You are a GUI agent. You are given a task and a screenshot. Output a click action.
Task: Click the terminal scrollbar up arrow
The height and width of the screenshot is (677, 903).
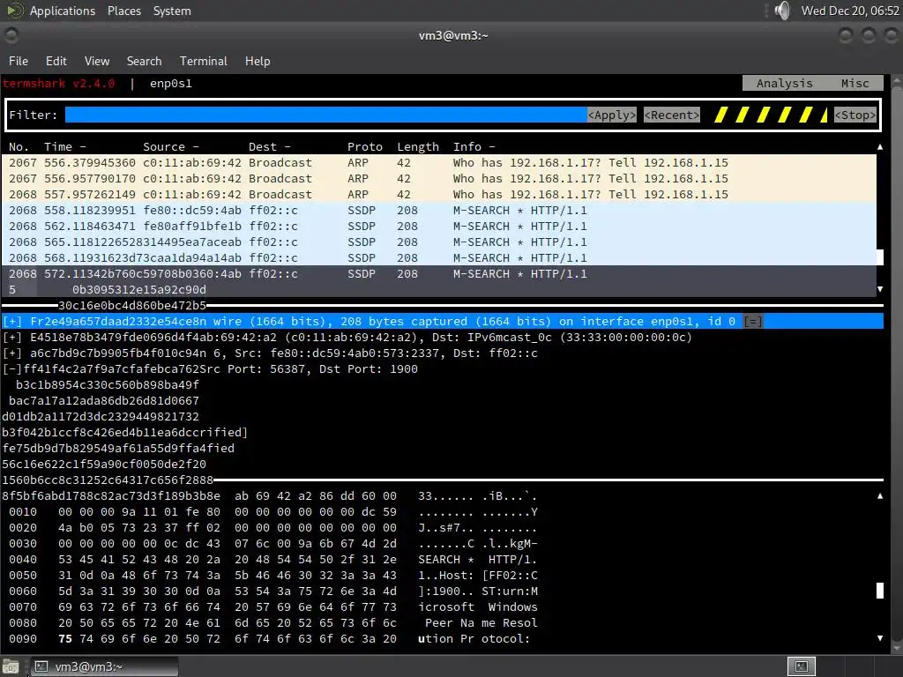[x=897, y=82]
